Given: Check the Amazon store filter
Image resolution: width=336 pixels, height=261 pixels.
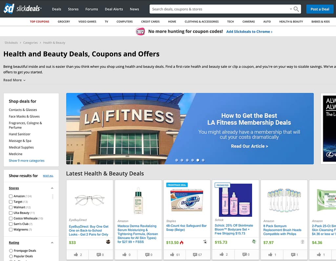Looking at the screenshot, I should click(x=11, y=196).
